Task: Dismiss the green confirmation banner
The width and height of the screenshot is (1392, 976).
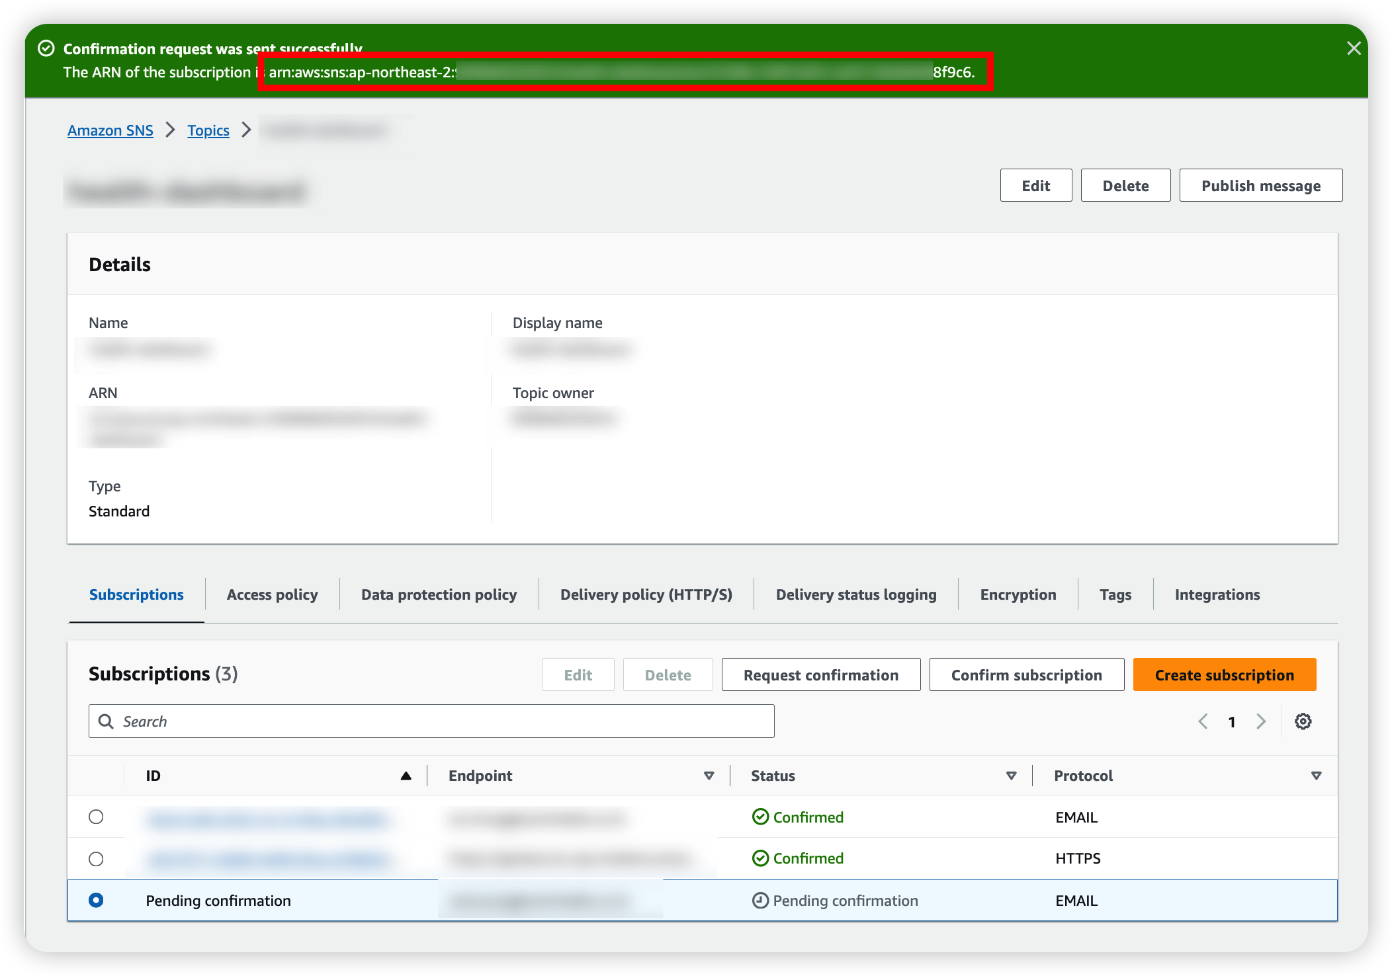Action: coord(1354,48)
